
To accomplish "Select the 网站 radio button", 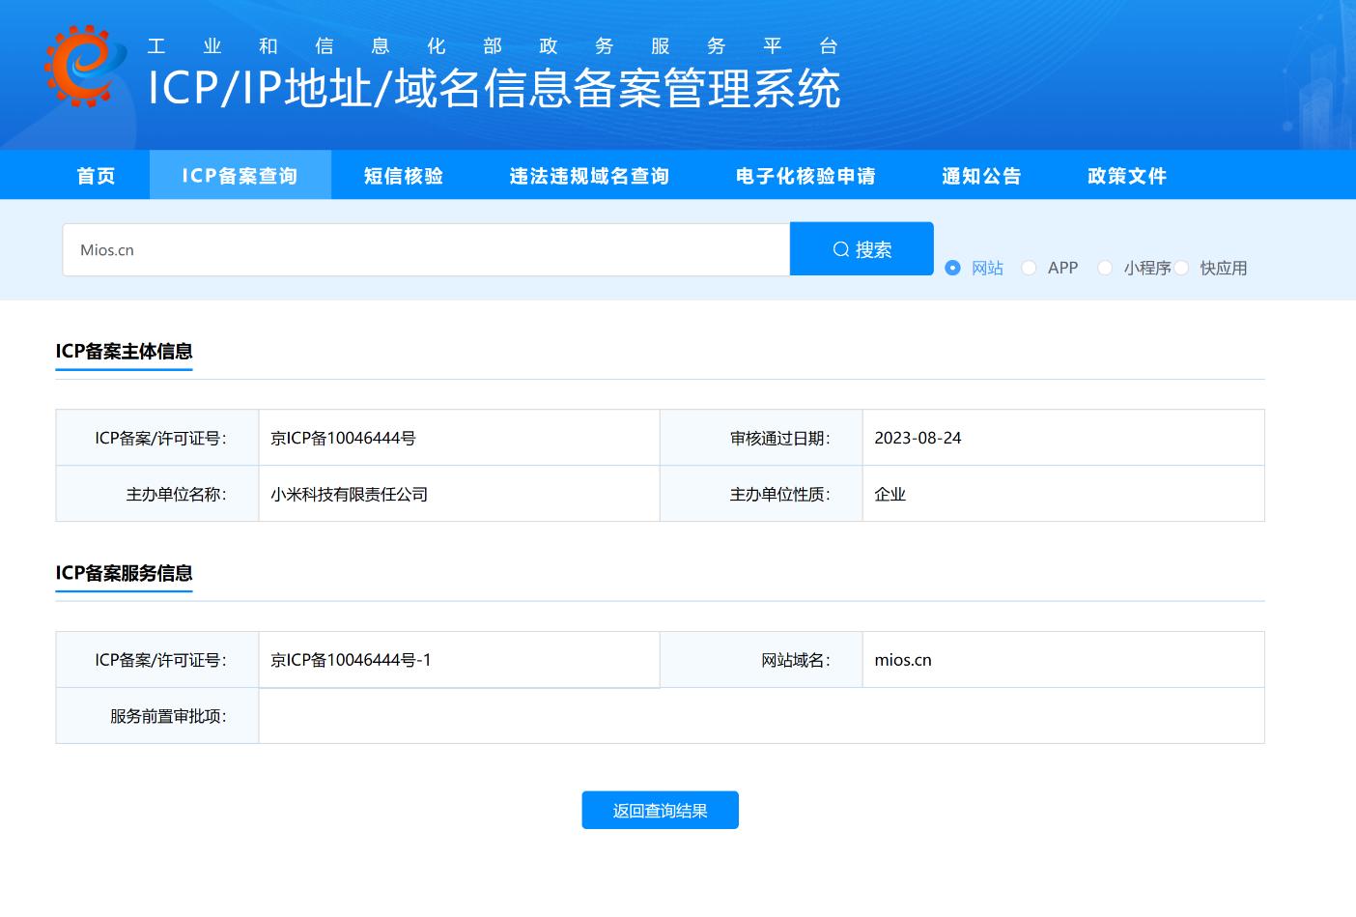I will point(953,268).
